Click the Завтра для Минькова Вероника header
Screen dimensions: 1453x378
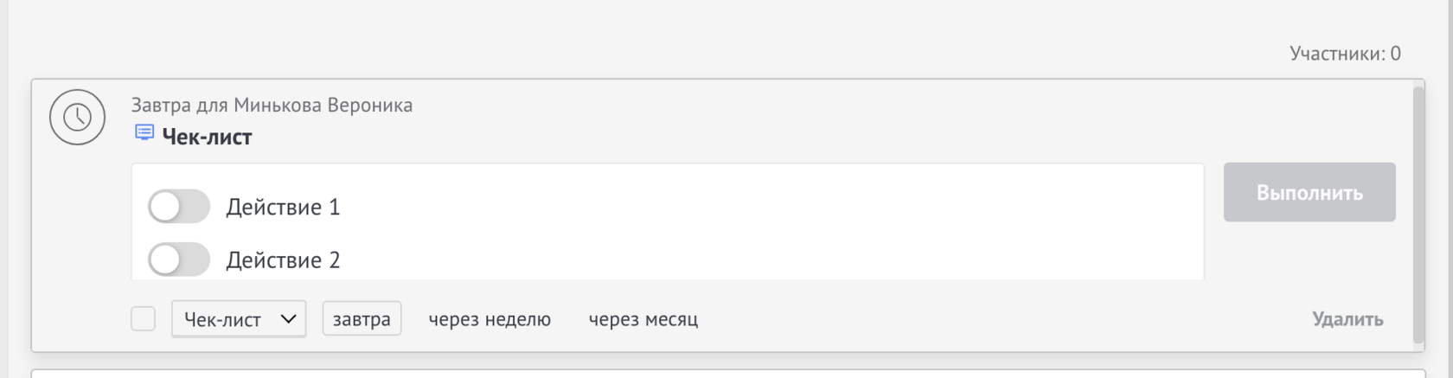[272, 105]
